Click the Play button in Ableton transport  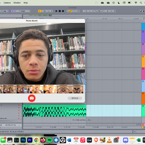click(x=57, y=11)
